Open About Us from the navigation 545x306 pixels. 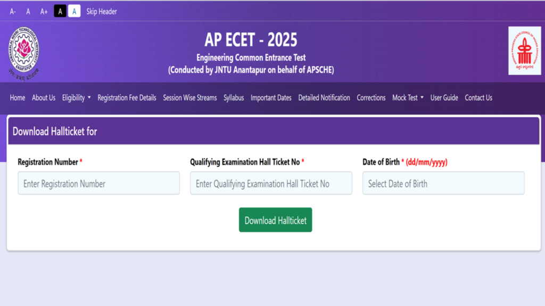[43, 98]
